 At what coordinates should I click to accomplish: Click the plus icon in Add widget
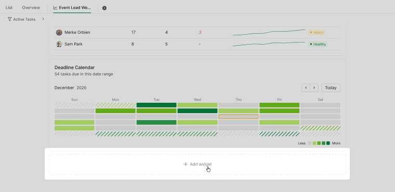pos(186,164)
